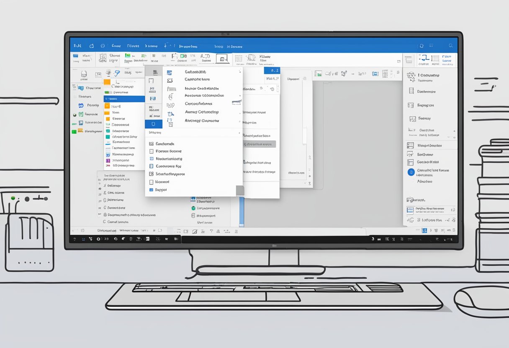The image size is (509, 348).
Task: Select the calendar icon in the left sidebar
Action: click(80, 124)
